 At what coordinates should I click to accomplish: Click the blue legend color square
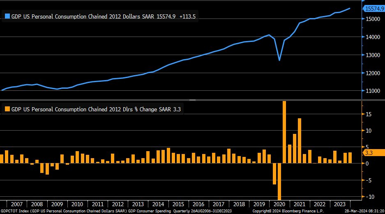tap(7, 16)
